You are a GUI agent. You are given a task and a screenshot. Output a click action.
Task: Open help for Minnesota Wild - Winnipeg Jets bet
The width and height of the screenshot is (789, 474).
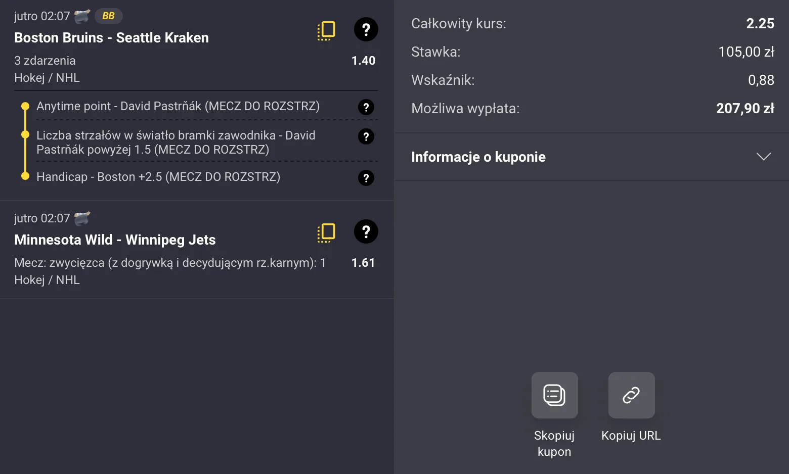point(366,232)
